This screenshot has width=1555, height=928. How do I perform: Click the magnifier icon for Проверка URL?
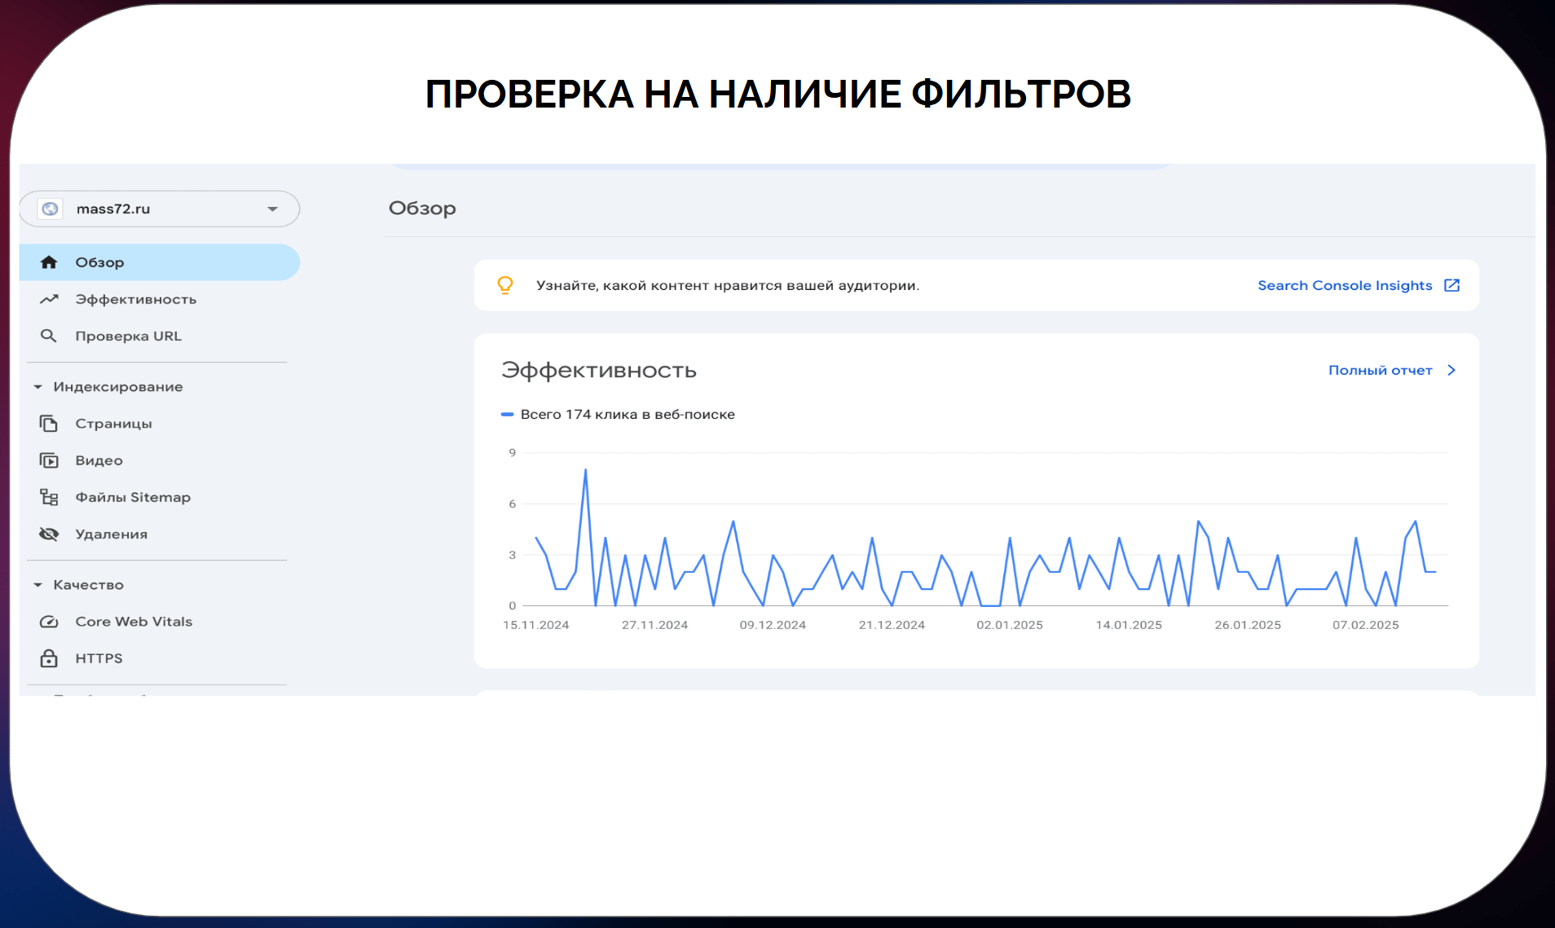pos(49,336)
